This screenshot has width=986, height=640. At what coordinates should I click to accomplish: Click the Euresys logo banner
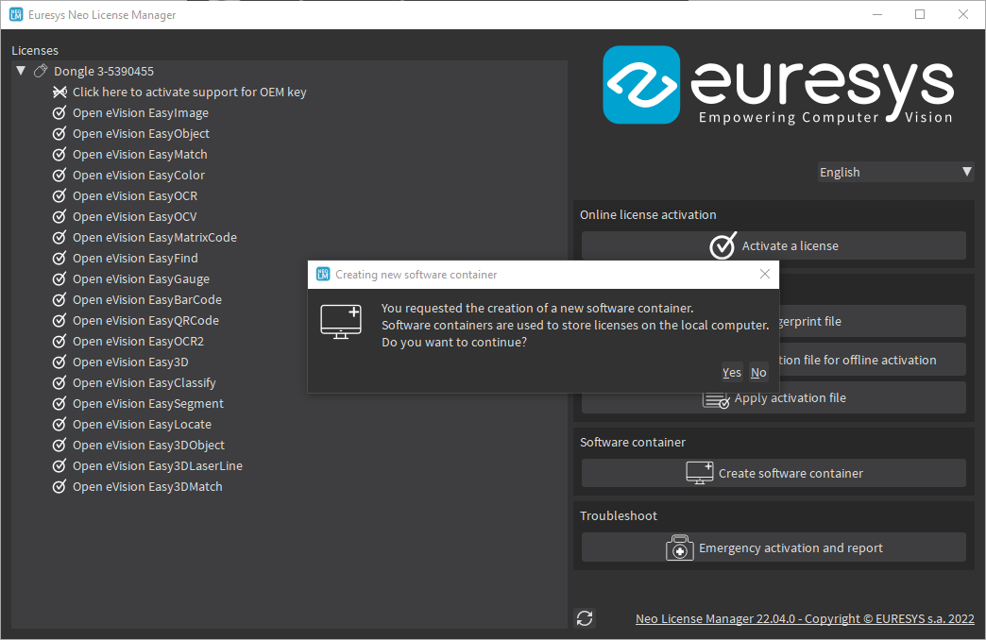[778, 85]
